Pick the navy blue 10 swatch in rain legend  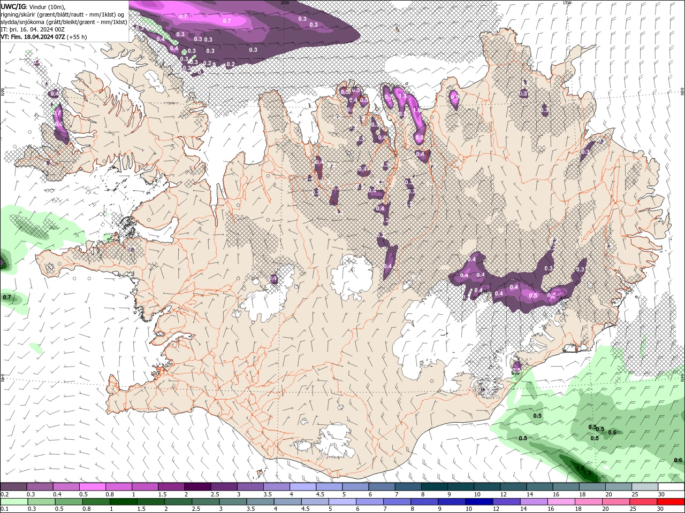479,502
